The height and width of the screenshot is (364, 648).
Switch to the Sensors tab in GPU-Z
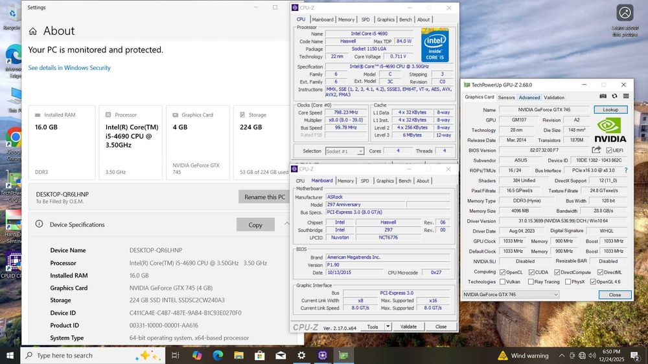[x=506, y=98]
